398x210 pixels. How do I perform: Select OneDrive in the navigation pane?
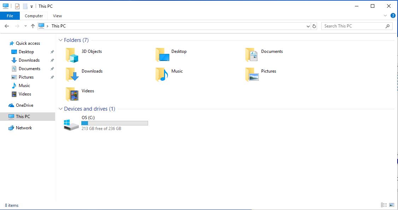click(x=24, y=105)
